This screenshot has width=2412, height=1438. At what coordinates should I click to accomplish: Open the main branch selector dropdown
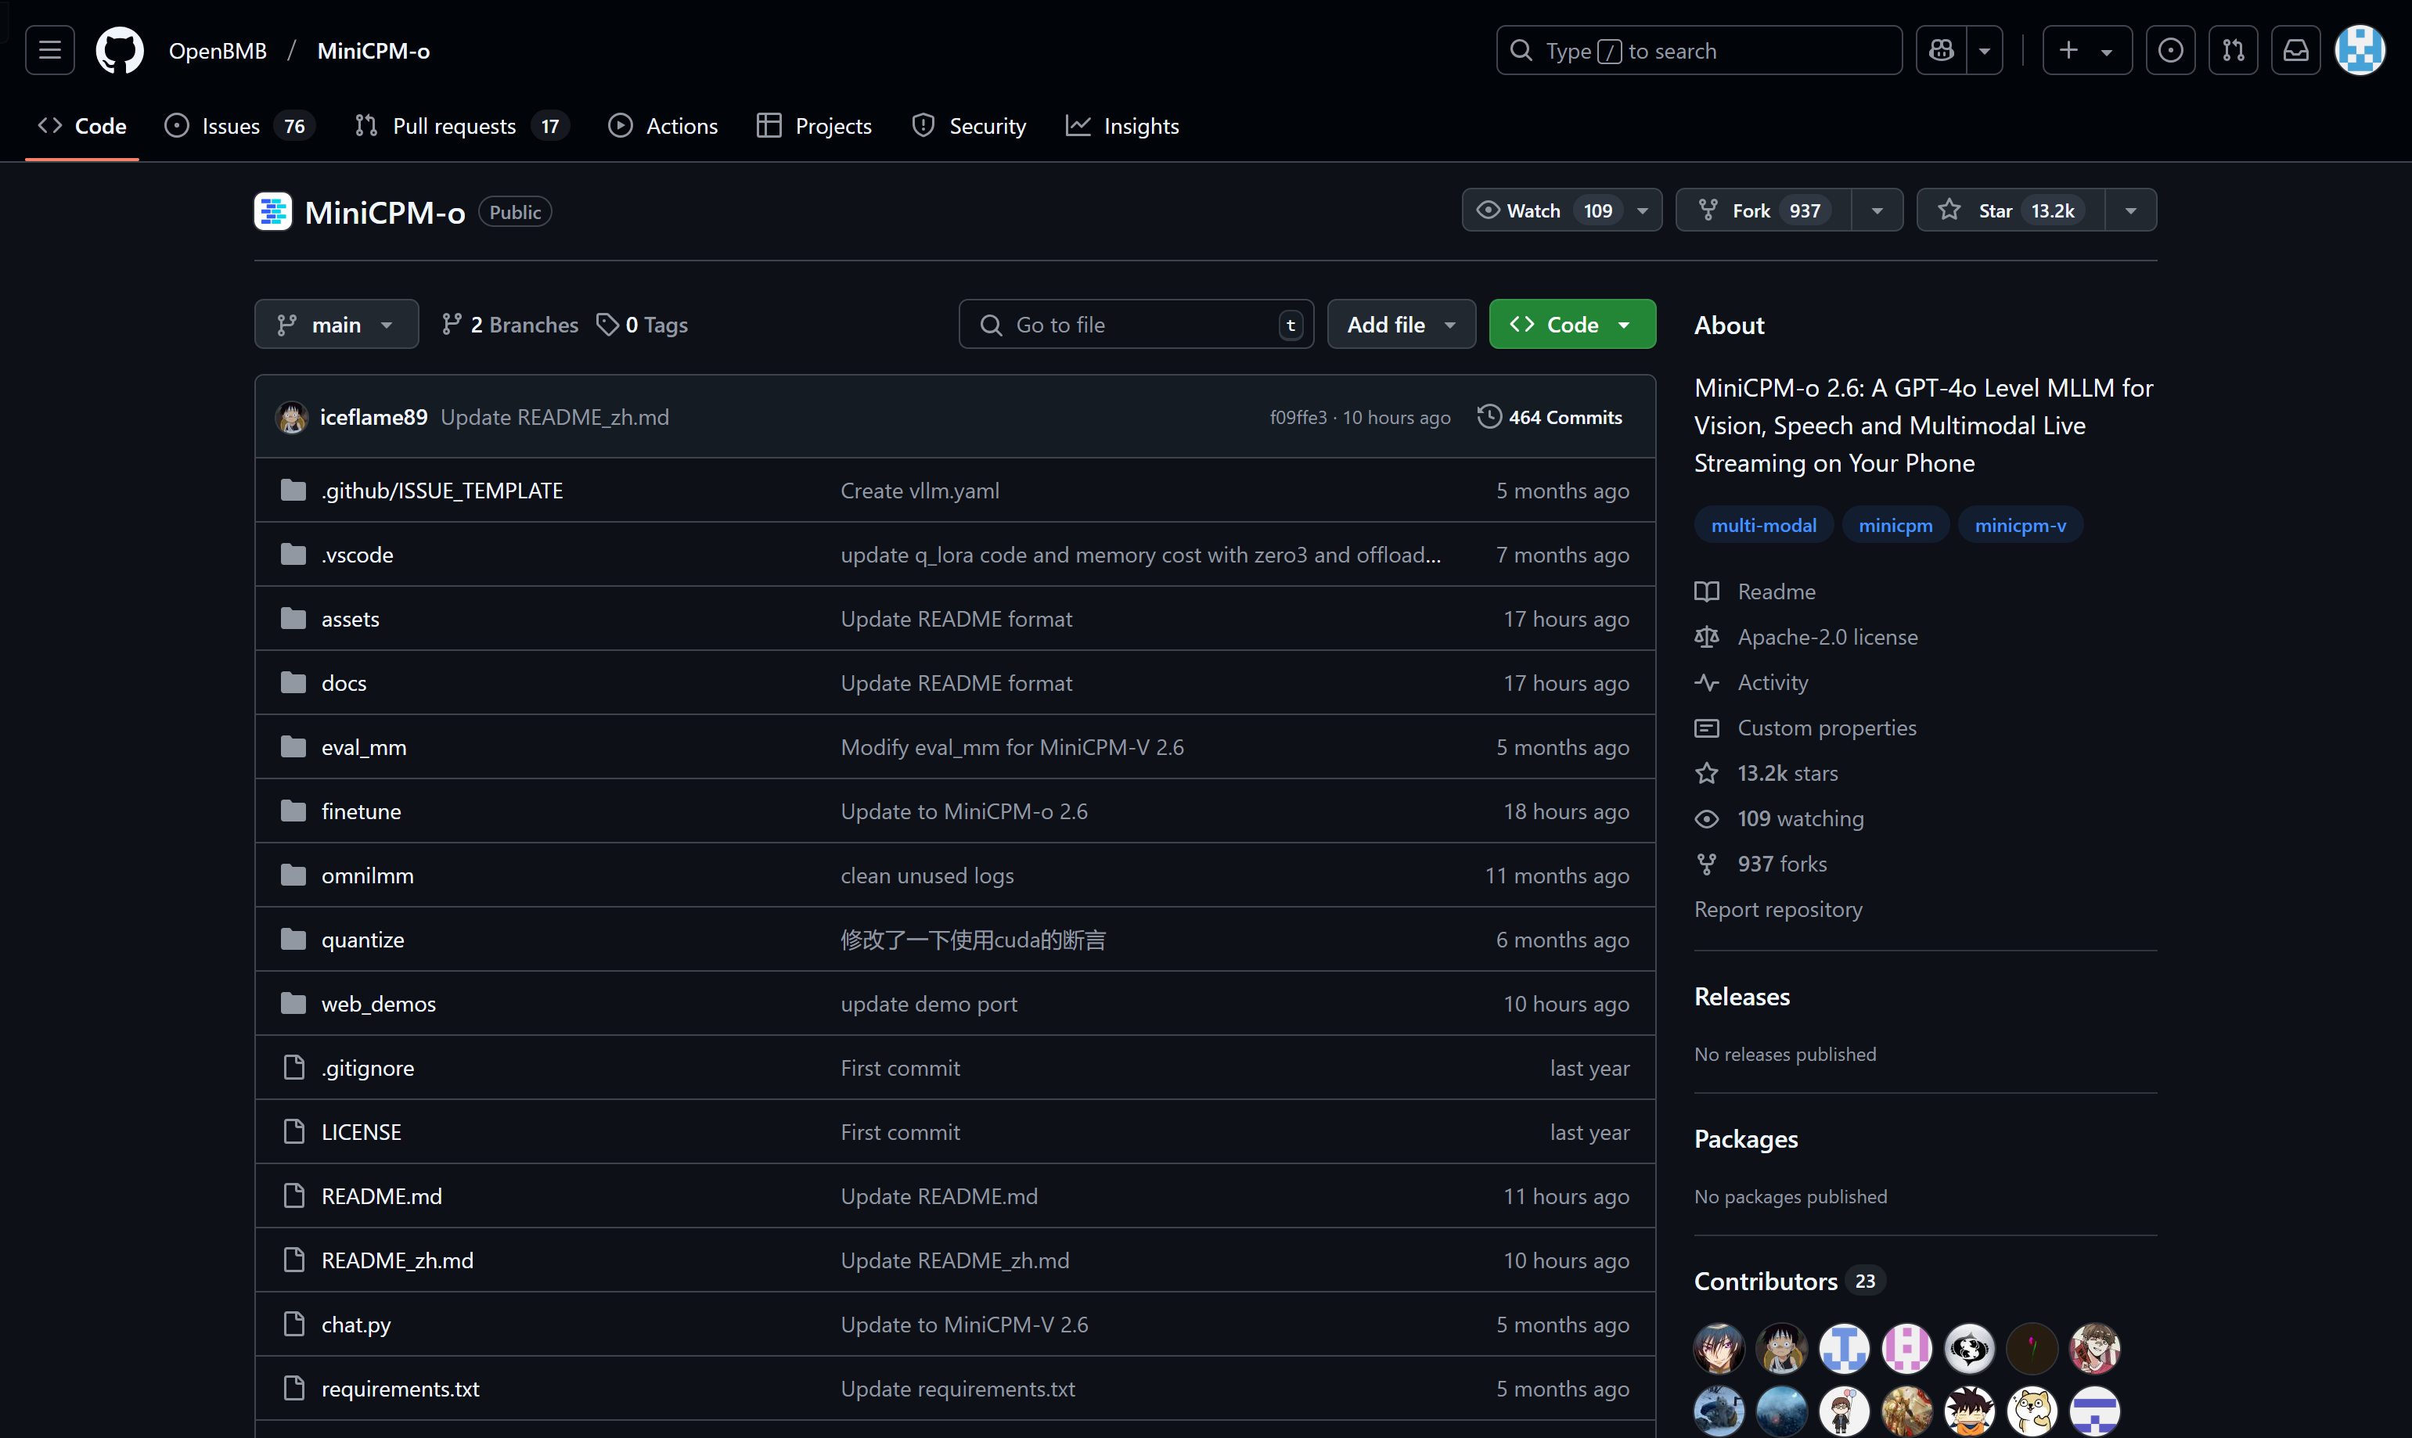coord(337,325)
